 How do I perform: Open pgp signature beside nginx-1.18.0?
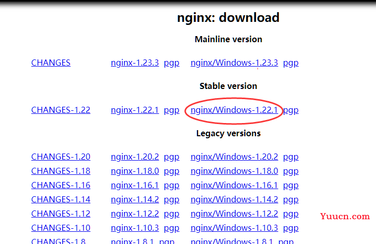click(171, 171)
